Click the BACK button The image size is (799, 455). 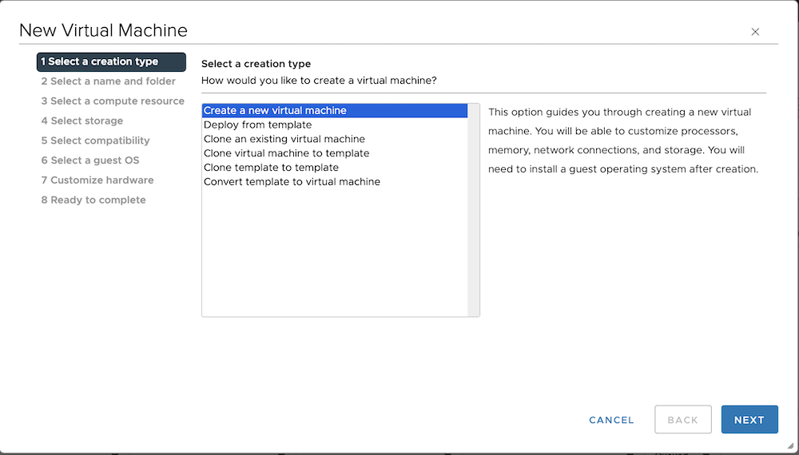pyautogui.click(x=683, y=419)
